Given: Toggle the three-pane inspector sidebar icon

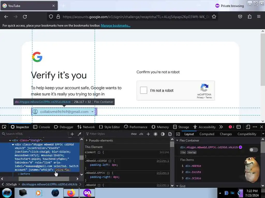Looking at the screenshot, I should [178, 134].
